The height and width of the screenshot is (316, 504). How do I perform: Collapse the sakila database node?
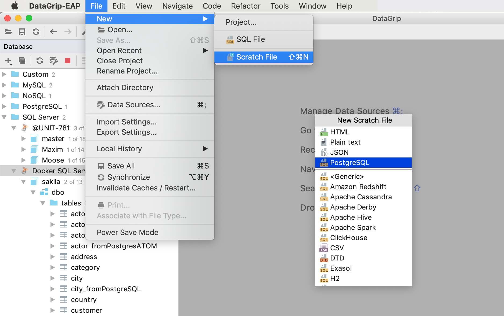23,182
